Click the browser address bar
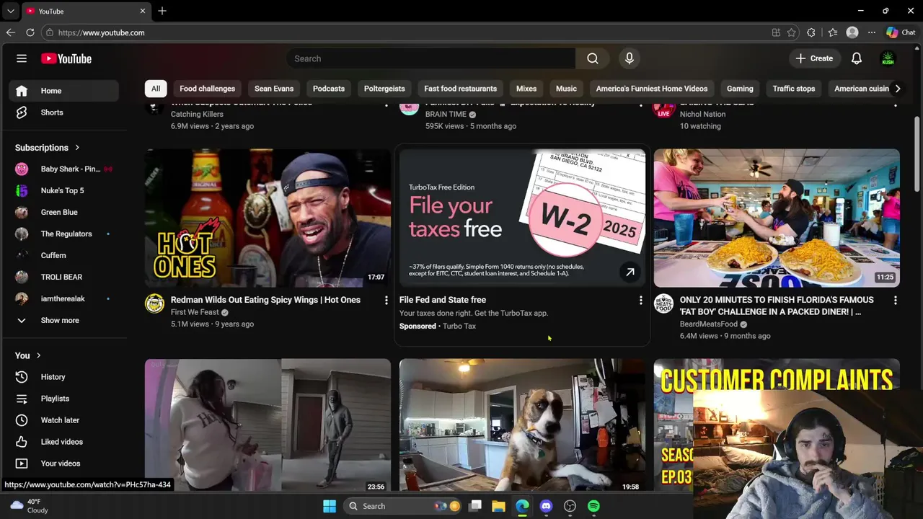The image size is (923, 519). pyautogui.click(x=404, y=32)
